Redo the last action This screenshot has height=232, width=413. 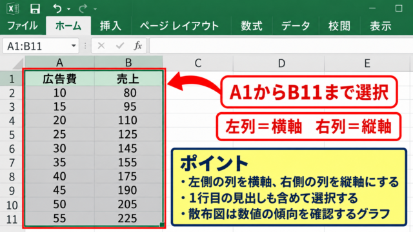click(x=83, y=8)
